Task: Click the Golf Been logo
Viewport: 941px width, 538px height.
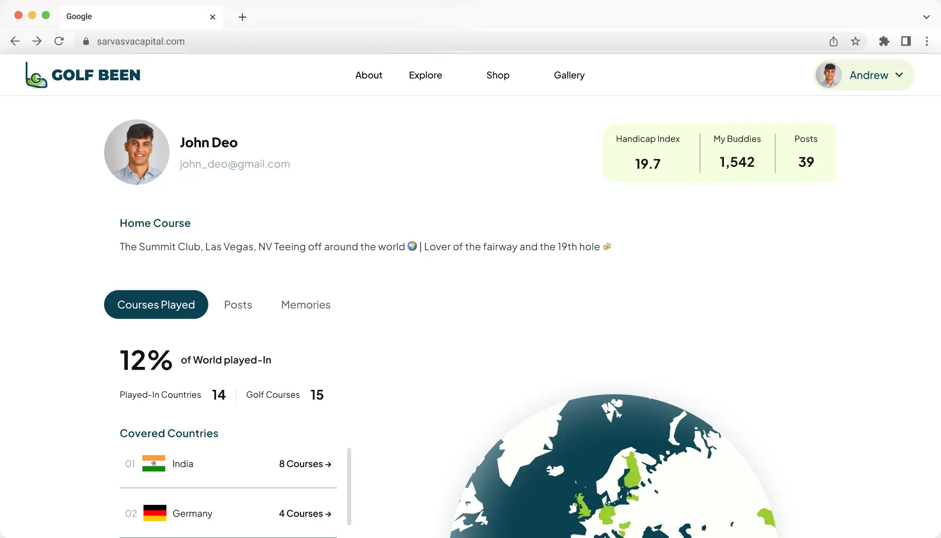Action: click(83, 75)
